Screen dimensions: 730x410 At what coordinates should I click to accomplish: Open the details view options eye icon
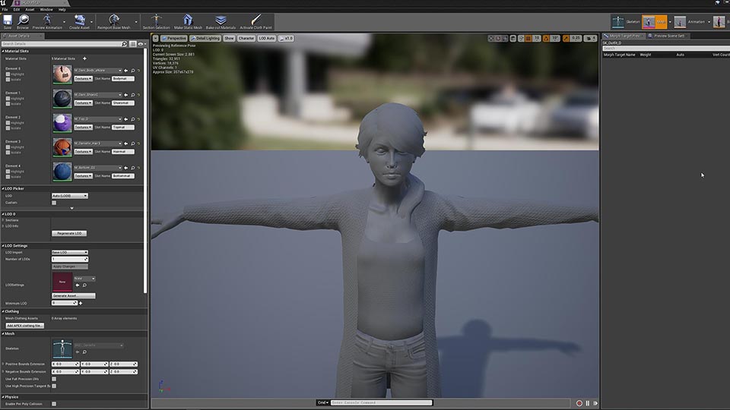click(x=141, y=44)
